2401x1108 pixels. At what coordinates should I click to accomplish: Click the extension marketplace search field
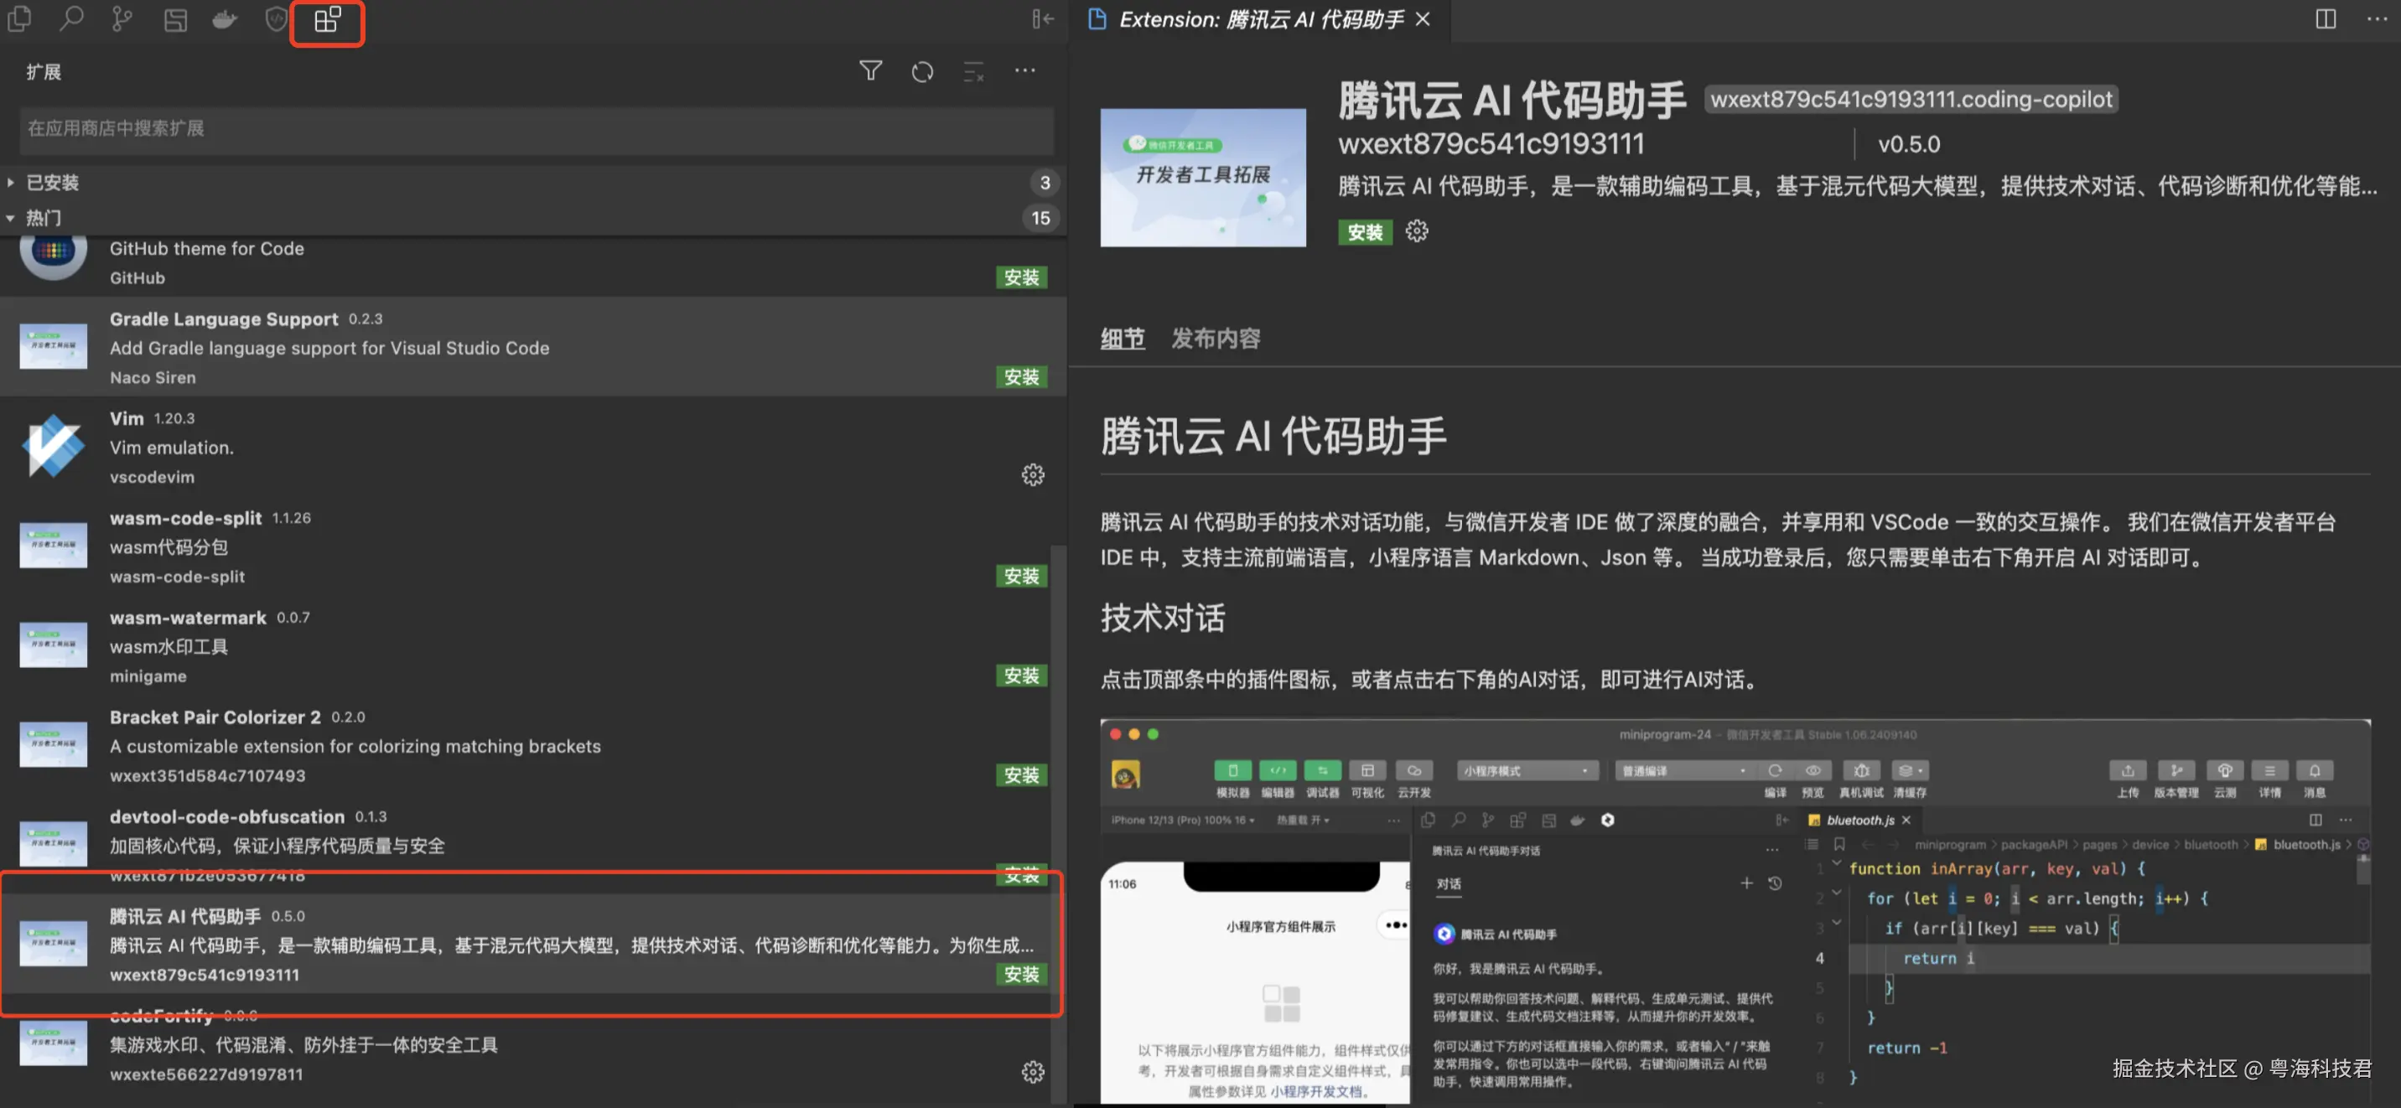[536, 128]
